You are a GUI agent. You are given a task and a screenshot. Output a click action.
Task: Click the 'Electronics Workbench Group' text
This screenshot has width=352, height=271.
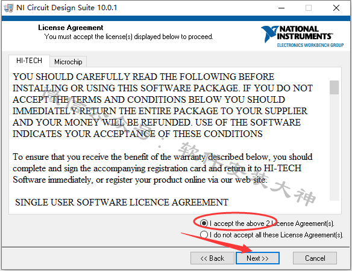[310, 45]
